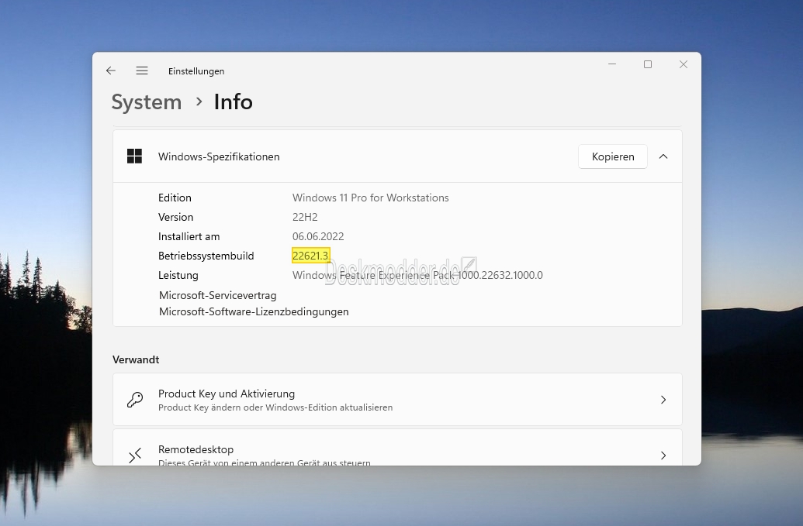Click the Edition label
The image size is (803, 526).
(x=175, y=198)
